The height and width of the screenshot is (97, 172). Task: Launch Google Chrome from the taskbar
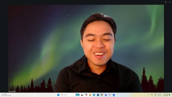(x=102, y=95)
